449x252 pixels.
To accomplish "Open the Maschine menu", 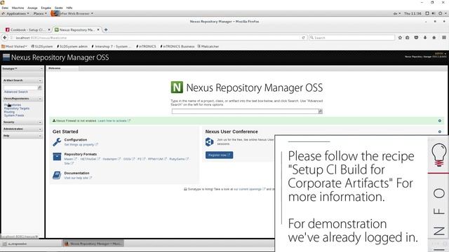I will (x=18, y=8).
